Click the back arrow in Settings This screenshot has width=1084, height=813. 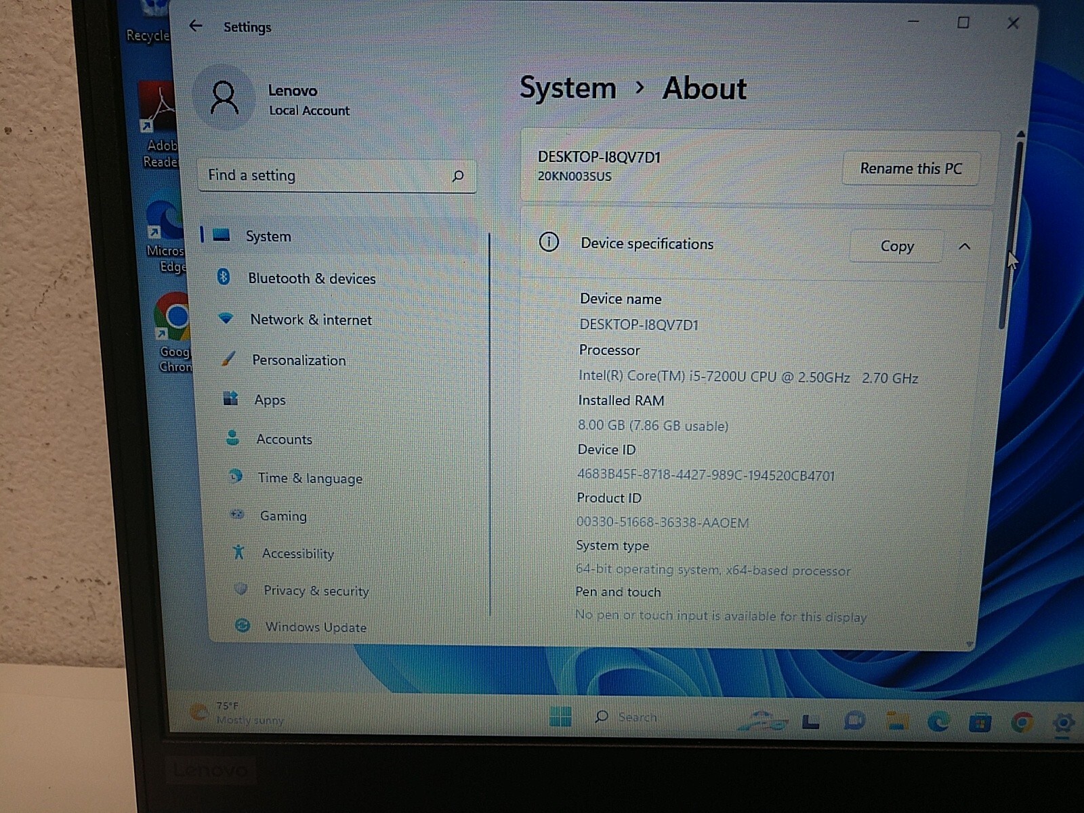coord(196,26)
